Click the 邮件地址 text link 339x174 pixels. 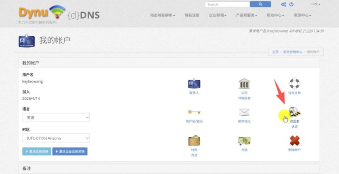click(245, 122)
